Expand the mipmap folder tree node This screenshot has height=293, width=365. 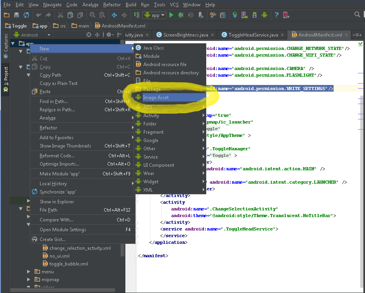coord(29,280)
